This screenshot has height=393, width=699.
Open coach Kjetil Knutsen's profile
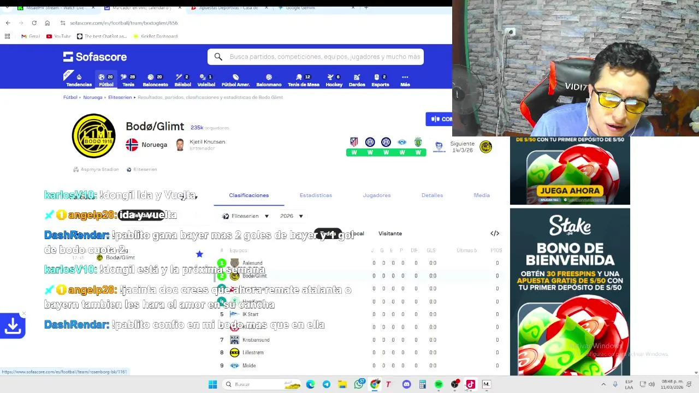pyautogui.click(x=200, y=145)
